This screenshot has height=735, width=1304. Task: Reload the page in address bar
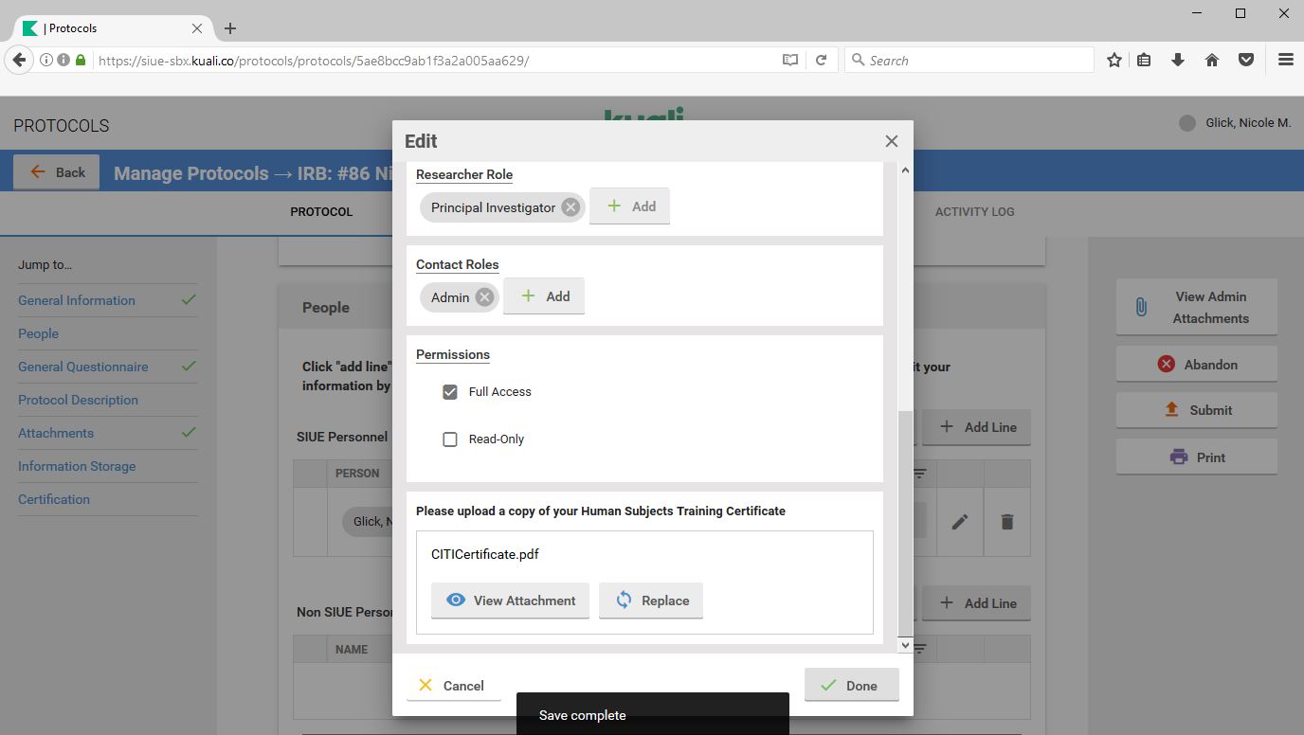click(822, 60)
